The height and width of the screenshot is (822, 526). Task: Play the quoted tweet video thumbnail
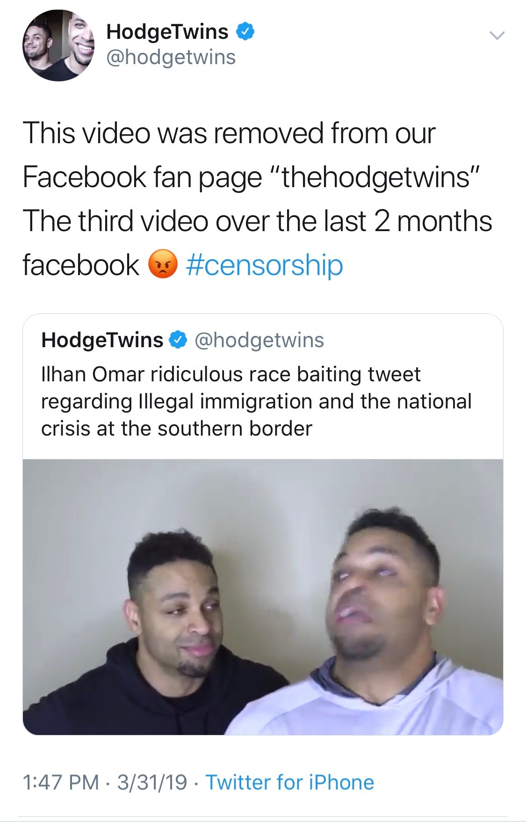tap(263, 597)
